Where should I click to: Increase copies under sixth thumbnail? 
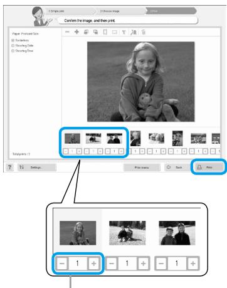pyautogui.click(x=184, y=151)
